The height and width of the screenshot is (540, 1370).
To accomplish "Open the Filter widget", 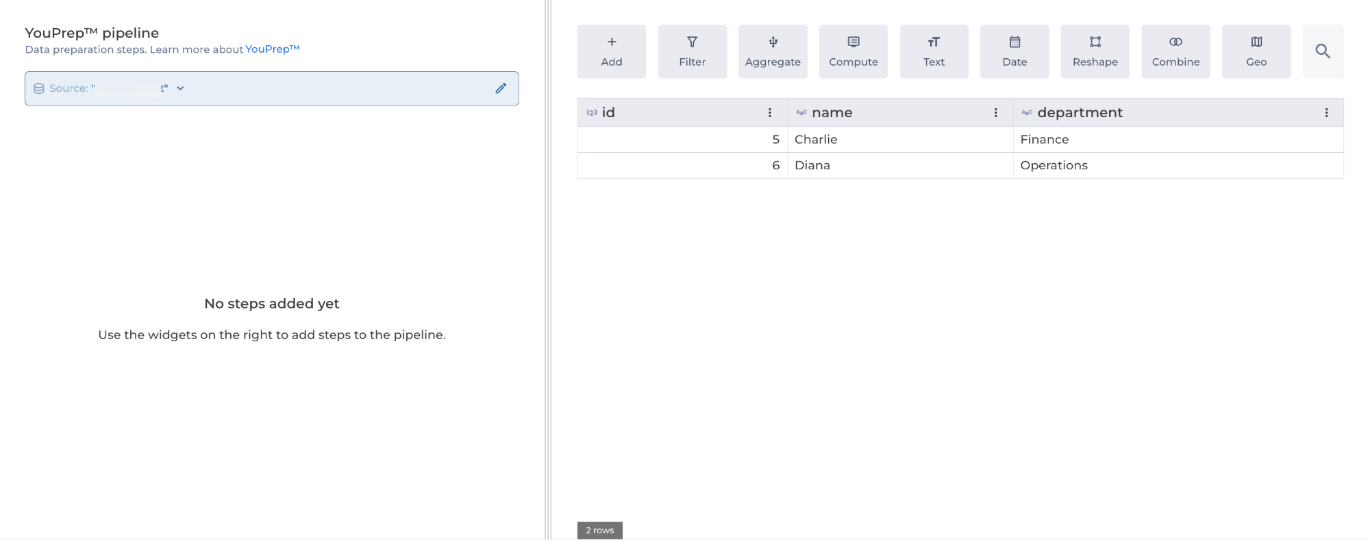I will (692, 51).
